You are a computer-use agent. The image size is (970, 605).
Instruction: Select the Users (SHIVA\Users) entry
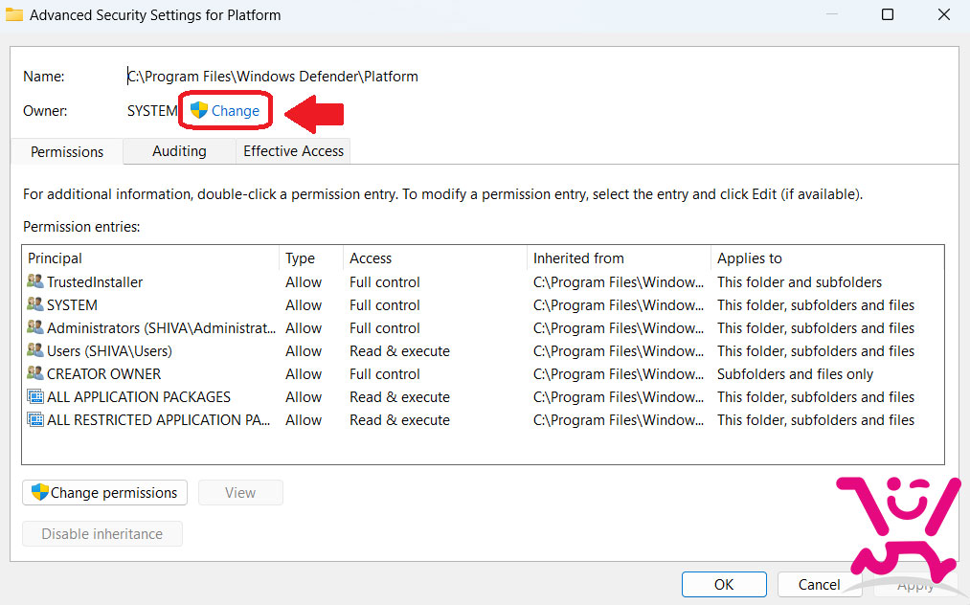[x=483, y=350]
